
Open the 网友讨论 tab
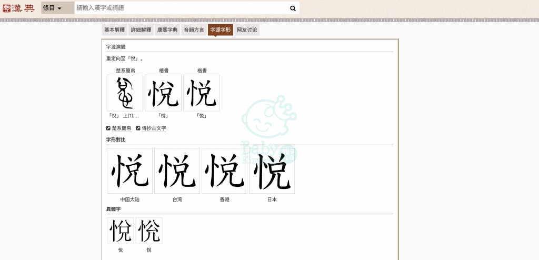coord(247,30)
